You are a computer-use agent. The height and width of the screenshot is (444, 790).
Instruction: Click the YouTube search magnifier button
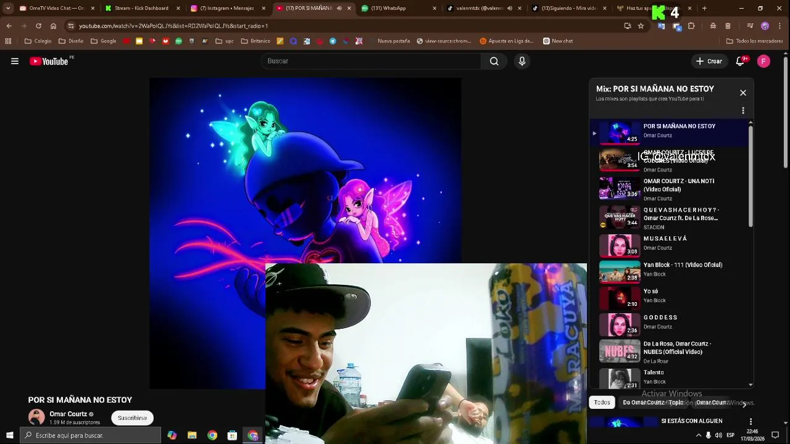click(x=494, y=61)
